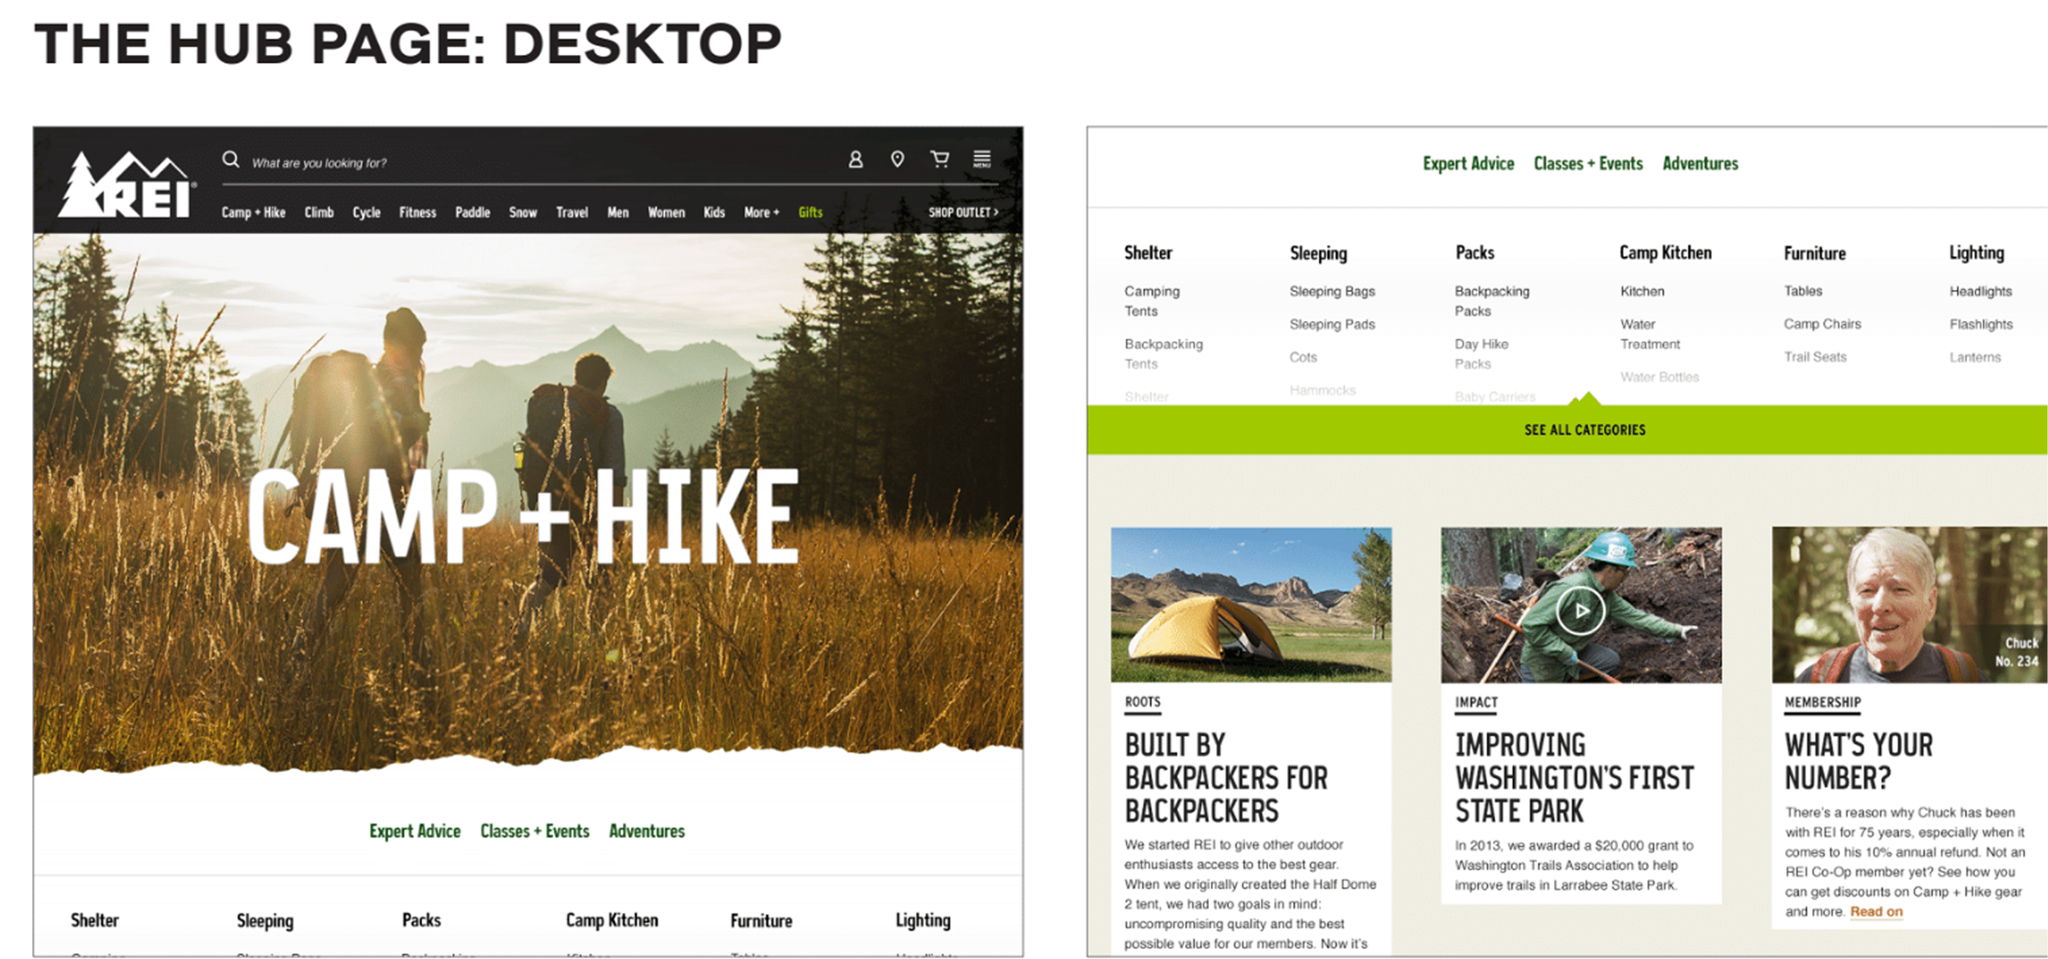Click the Chuck membership photo thumbnail

click(x=1909, y=604)
